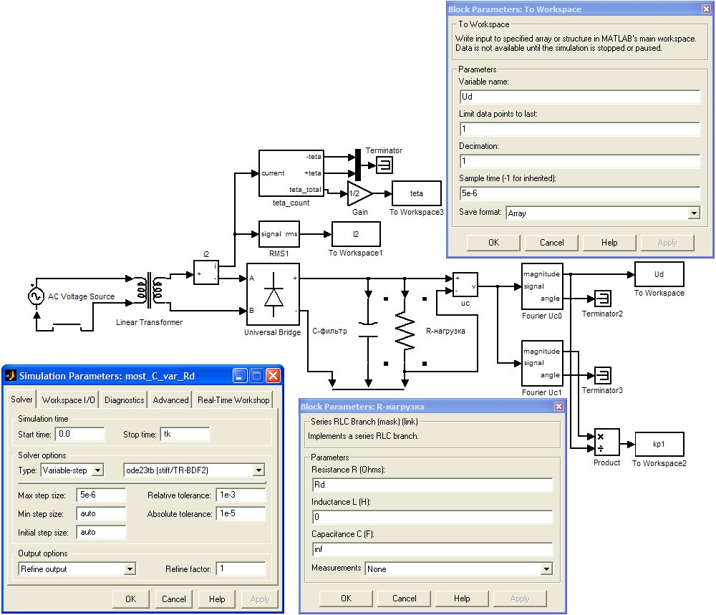This screenshot has height=615, width=716.
Task: Close the To Workspace parameters dialog
Action: point(706,9)
